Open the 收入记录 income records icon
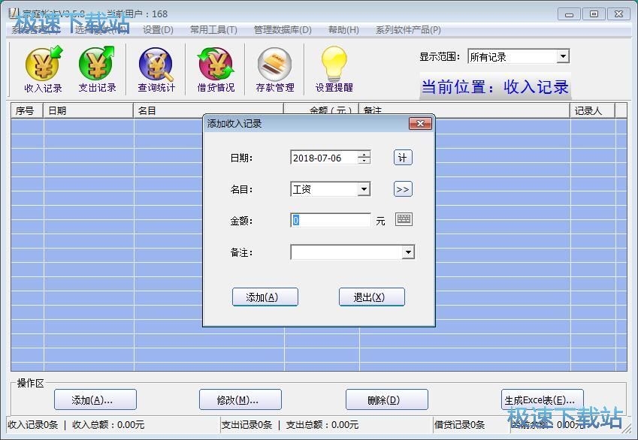This screenshot has height=440, width=638. tap(43, 70)
